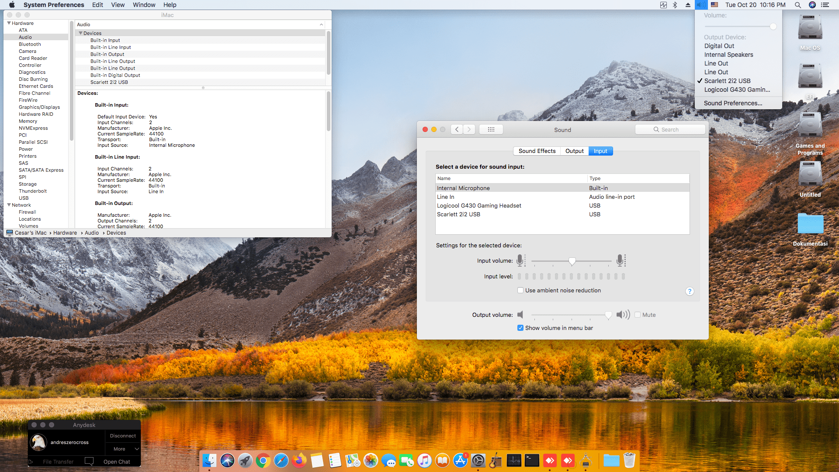Open the Edit menu

[x=97, y=5]
